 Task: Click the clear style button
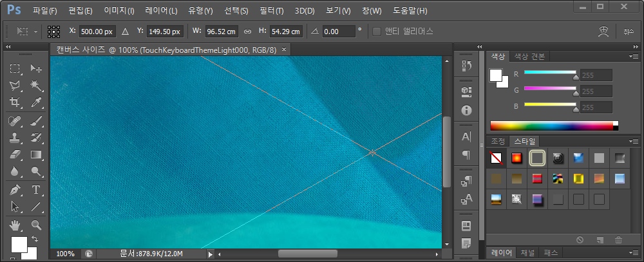(580, 240)
